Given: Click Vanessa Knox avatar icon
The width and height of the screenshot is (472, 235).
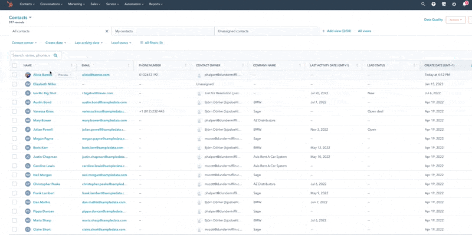Looking at the screenshot, I should click(x=28, y=111).
